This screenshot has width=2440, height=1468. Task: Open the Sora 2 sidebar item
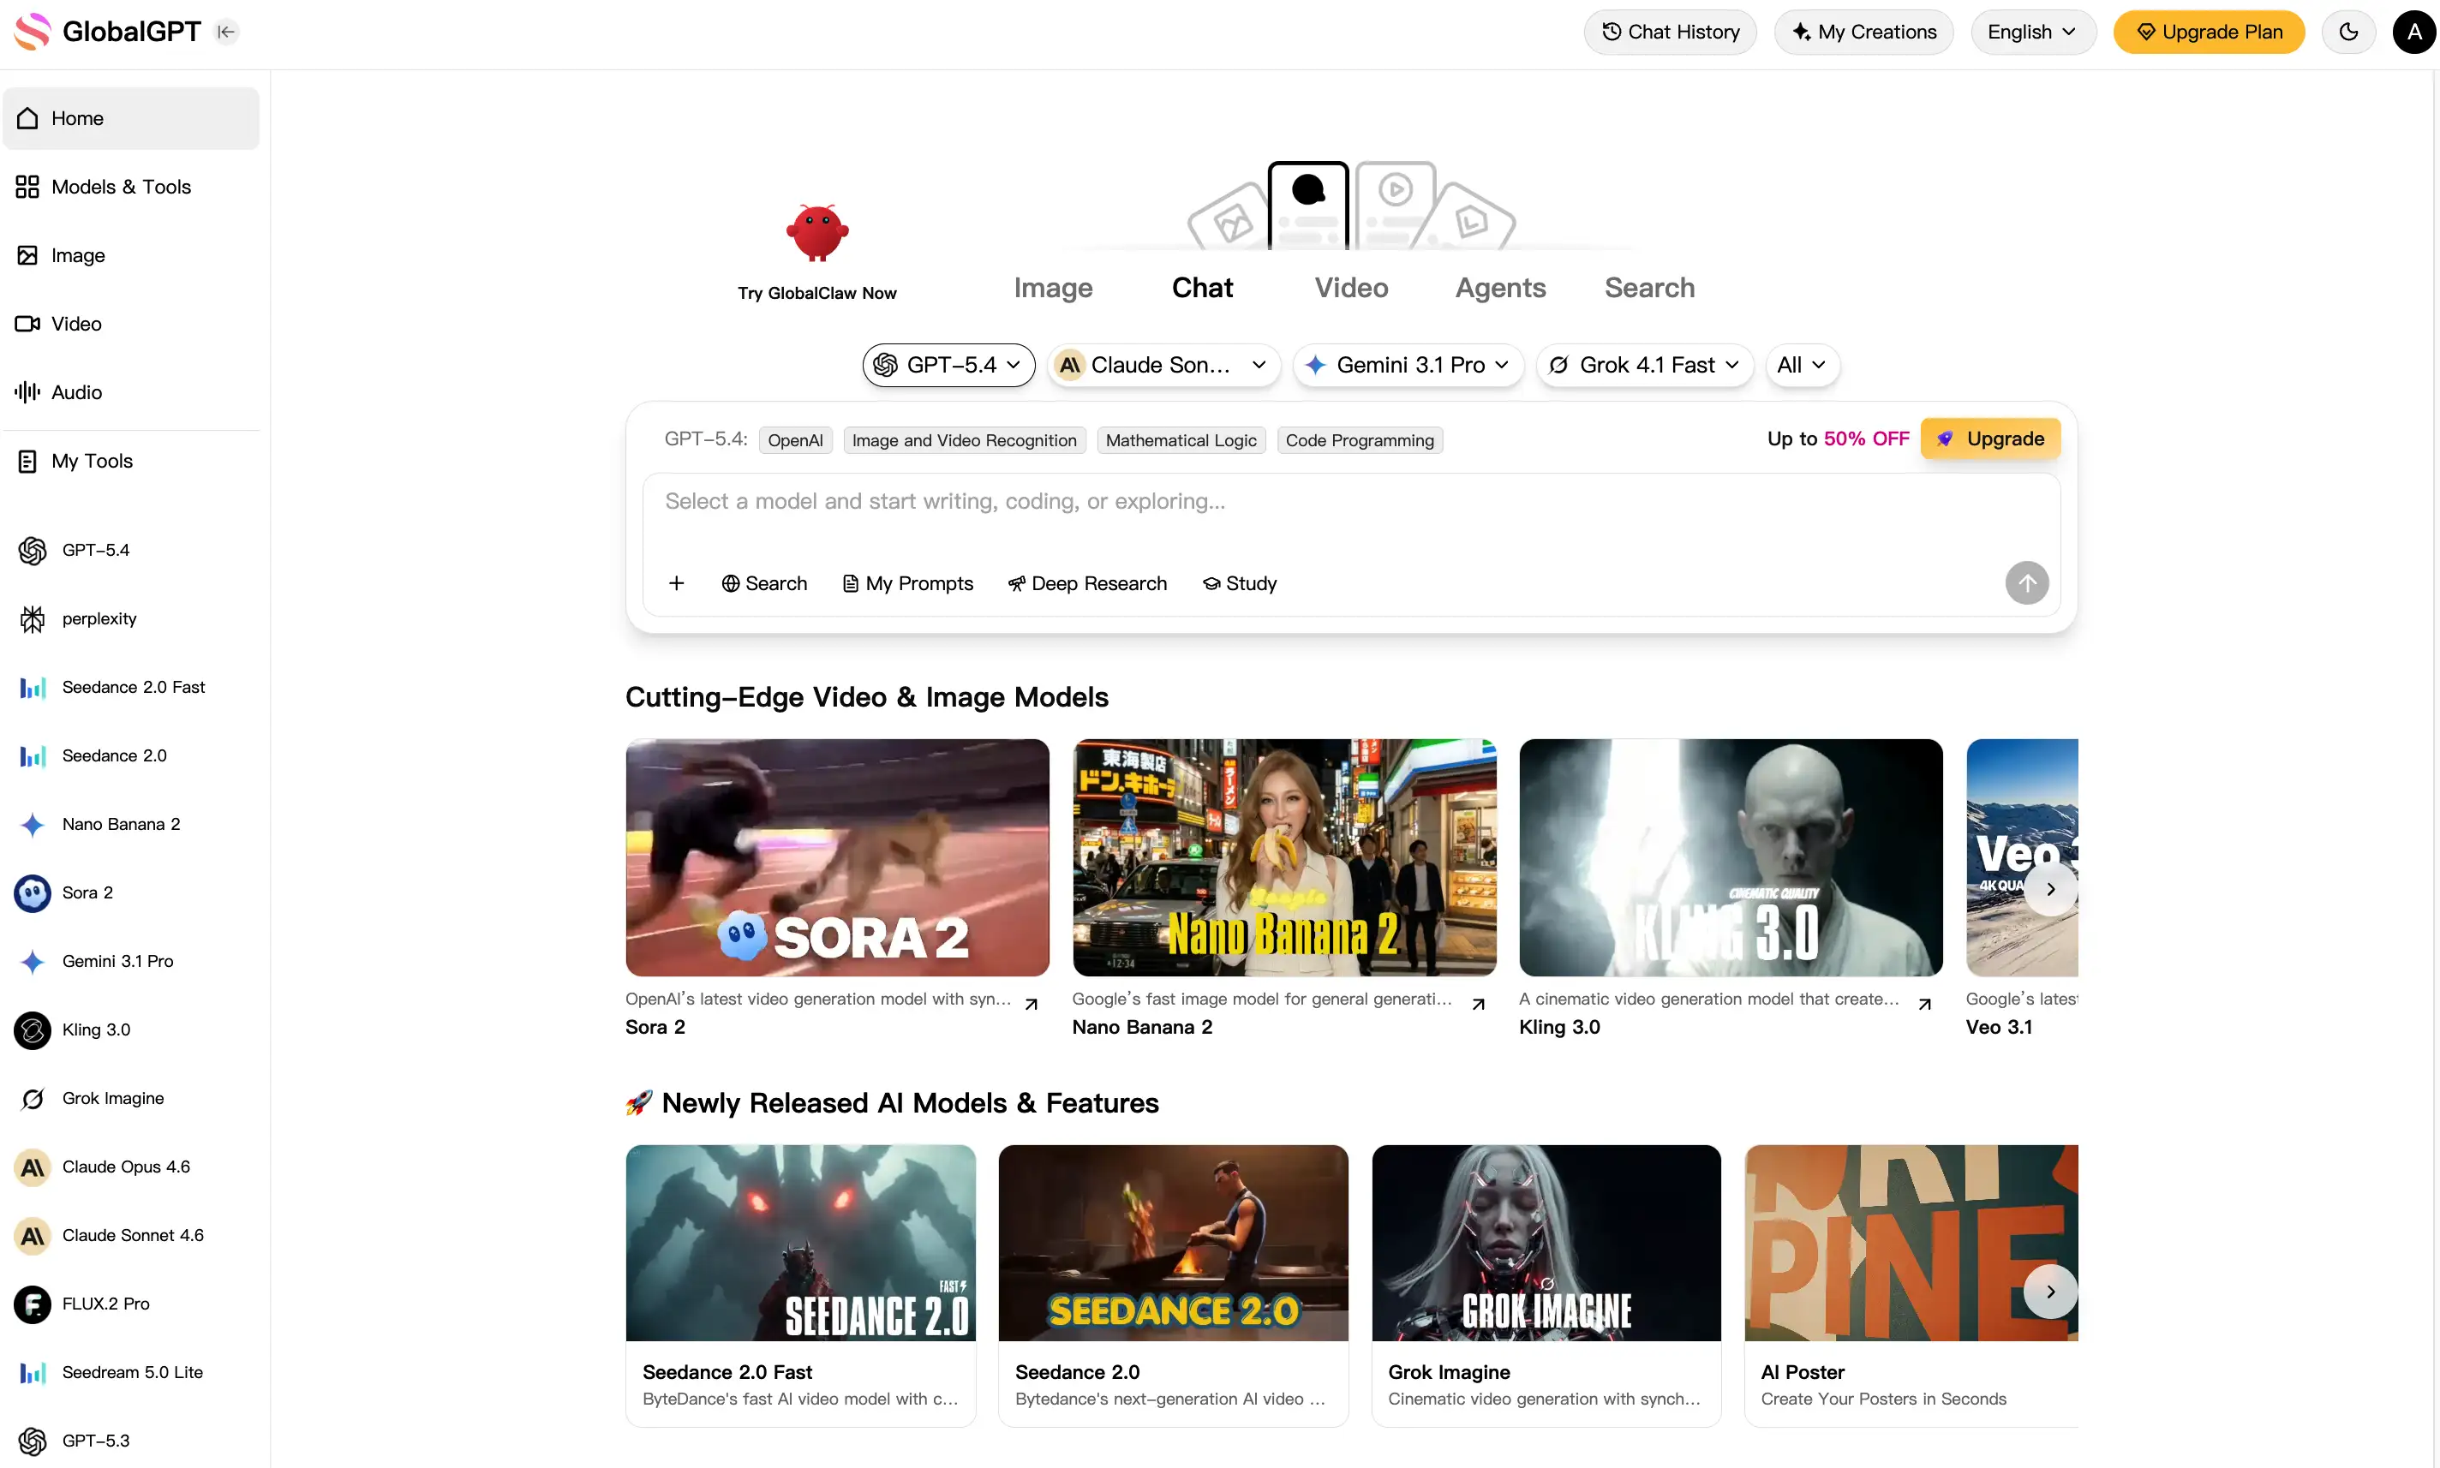pyautogui.click(x=87, y=892)
